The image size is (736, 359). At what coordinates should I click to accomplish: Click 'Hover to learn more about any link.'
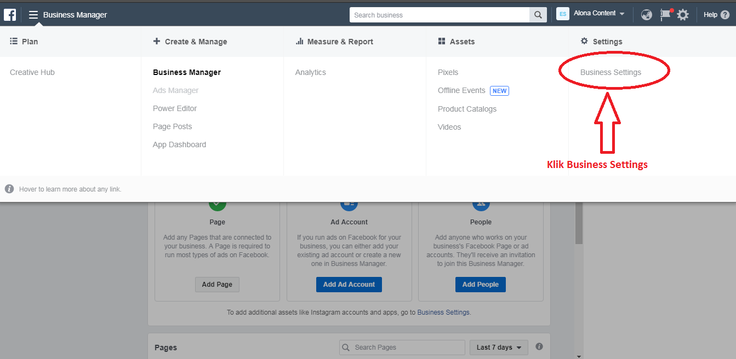[70, 189]
